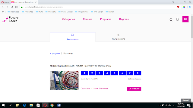Viewport: 193px width, 108px height.
Task: Go to week 3 of the course
Action: pos(100,73)
